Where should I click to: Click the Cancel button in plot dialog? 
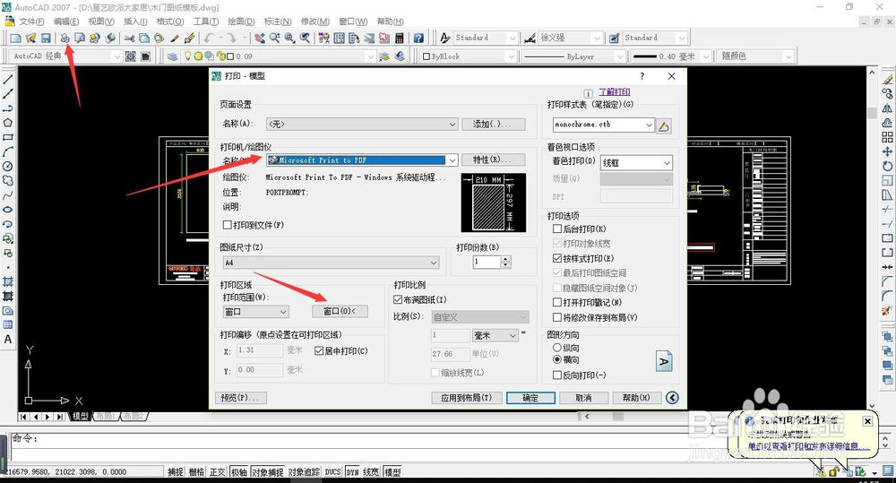(x=583, y=398)
